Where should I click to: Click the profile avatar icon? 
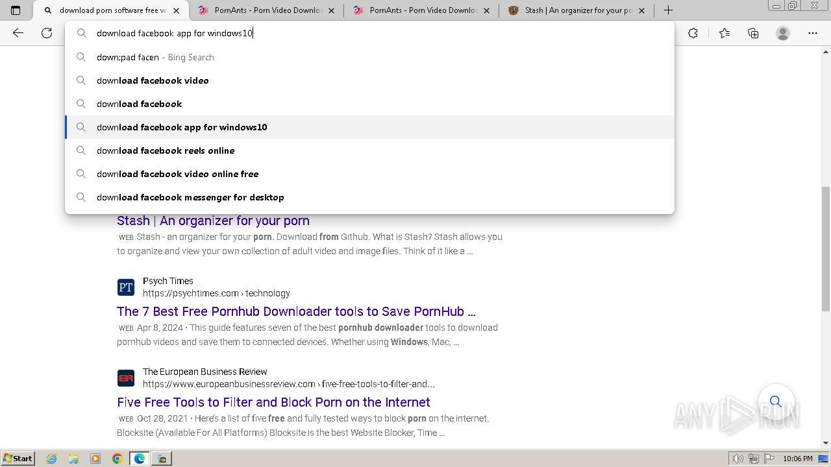(x=783, y=33)
